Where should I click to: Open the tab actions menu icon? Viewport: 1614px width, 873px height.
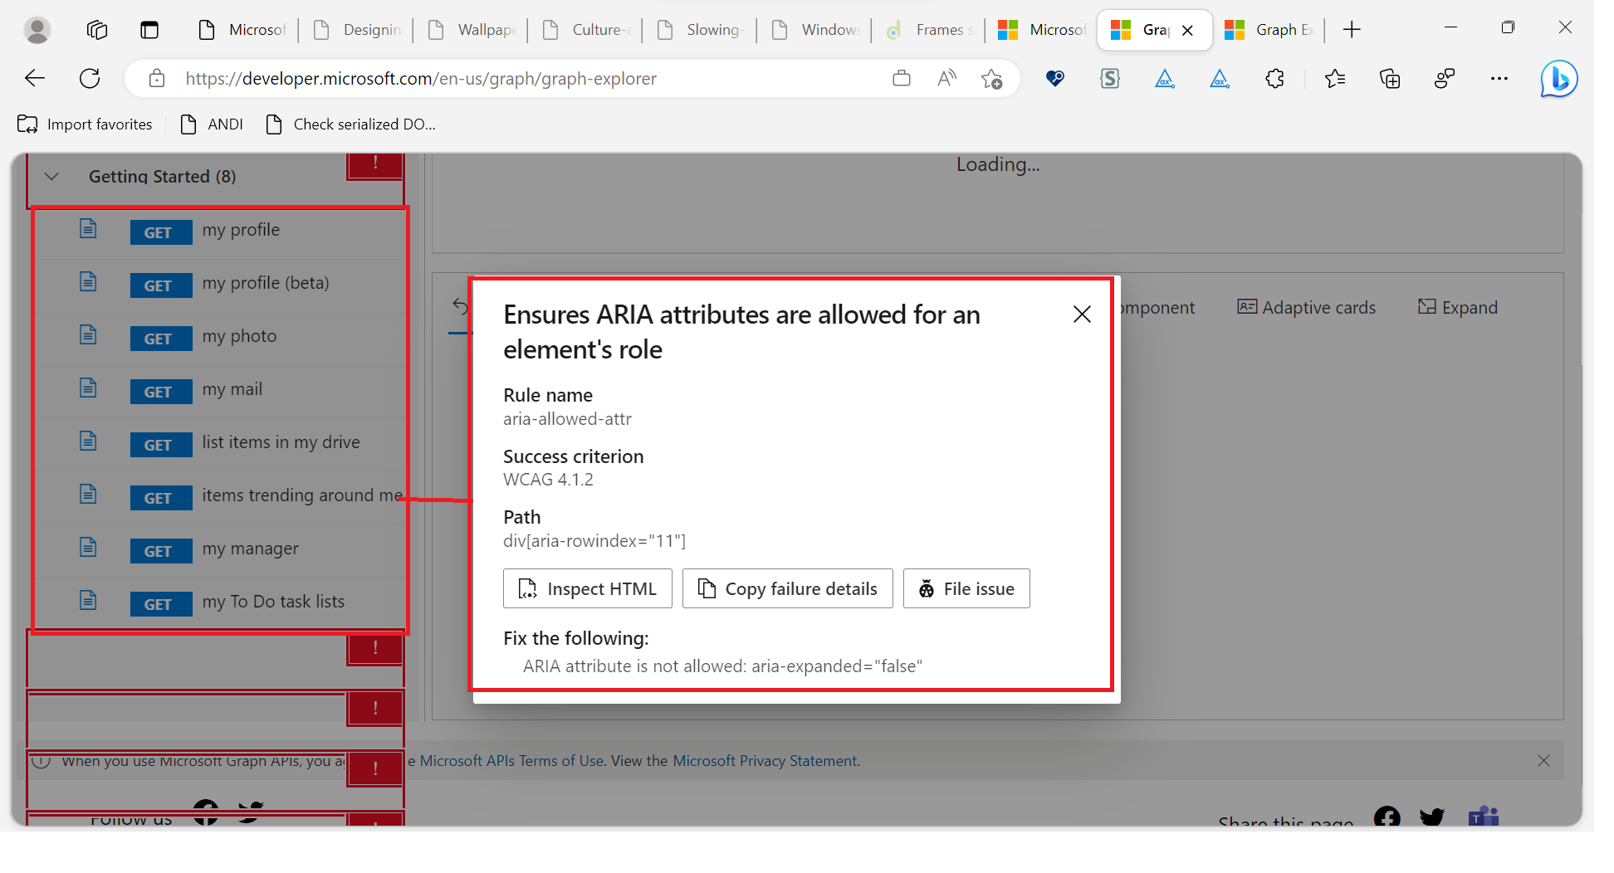[x=149, y=30]
